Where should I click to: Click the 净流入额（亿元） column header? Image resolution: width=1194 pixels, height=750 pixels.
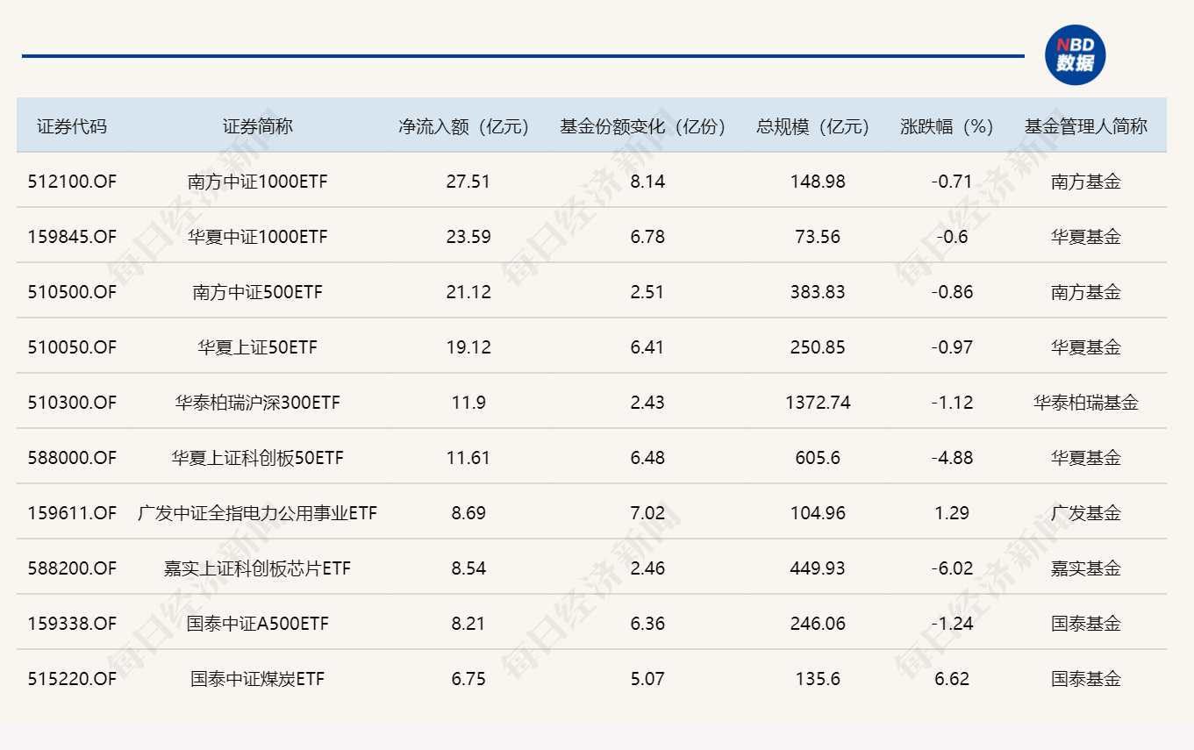468,126
